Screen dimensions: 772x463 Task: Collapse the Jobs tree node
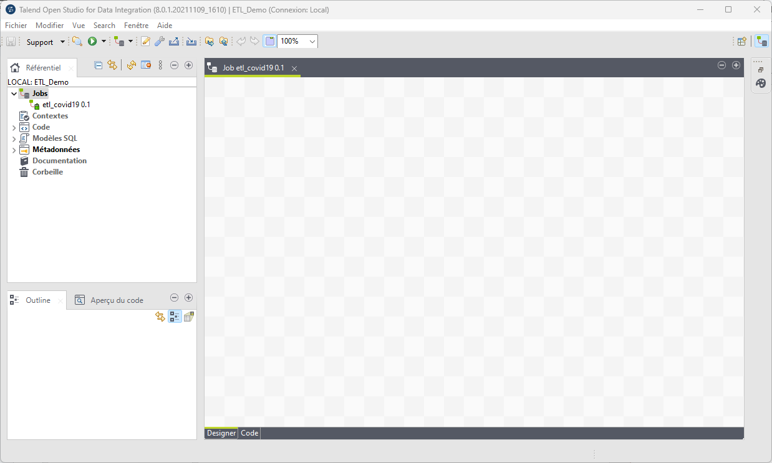click(x=14, y=93)
